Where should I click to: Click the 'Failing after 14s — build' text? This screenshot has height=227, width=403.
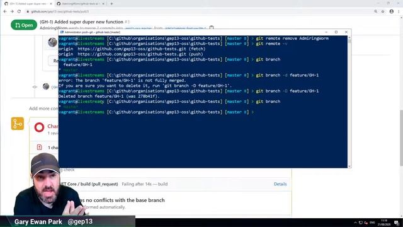(x=144, y=184)
